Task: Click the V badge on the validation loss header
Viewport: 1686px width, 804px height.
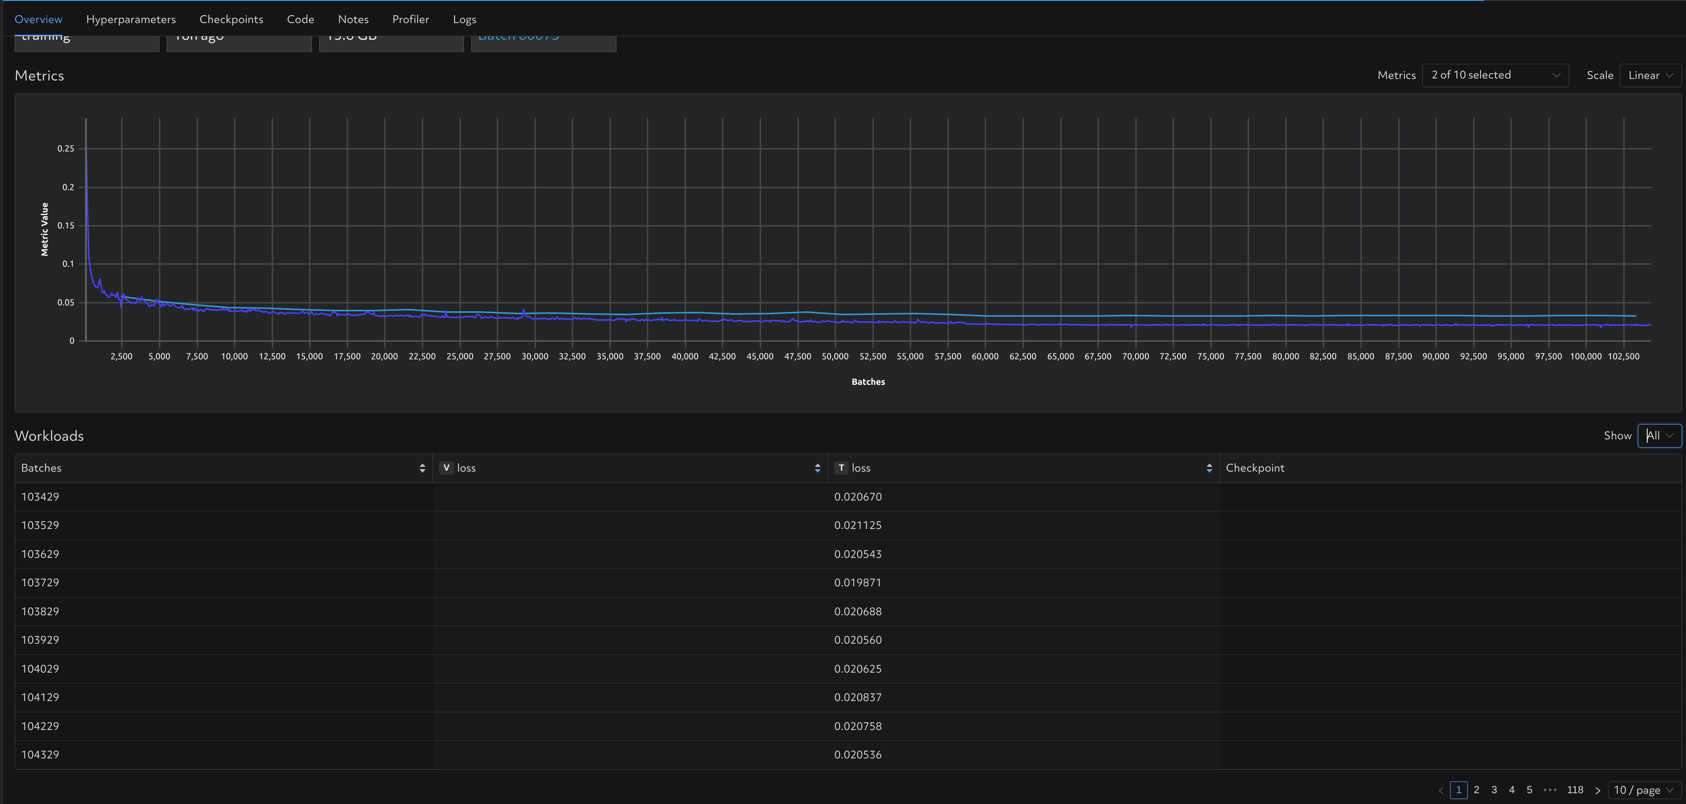Action: point(446,468)
